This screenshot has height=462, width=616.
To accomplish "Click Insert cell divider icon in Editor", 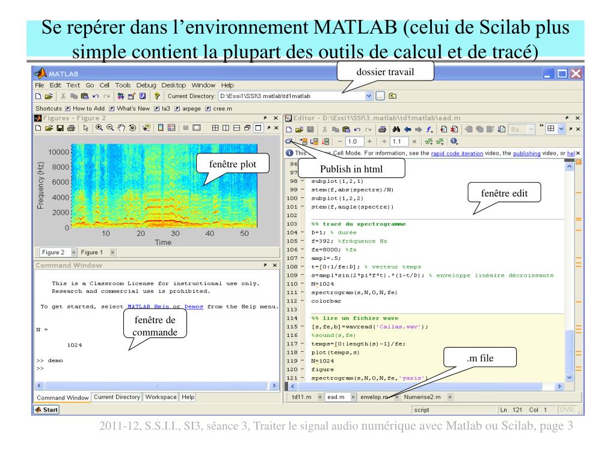I will [429, 141].
